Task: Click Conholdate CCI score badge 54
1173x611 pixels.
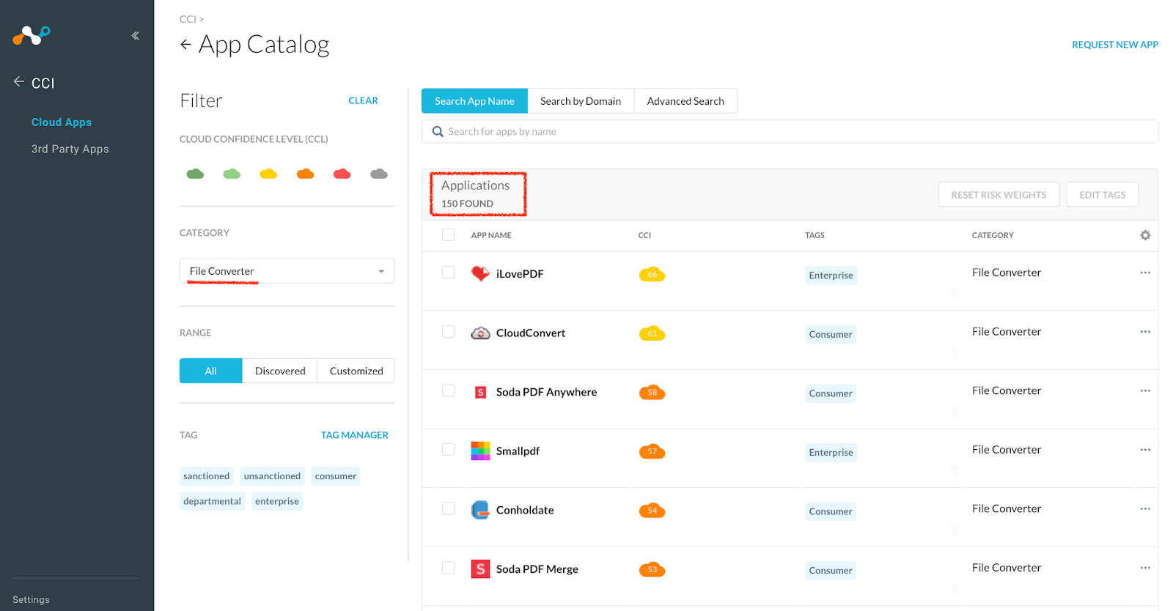Action: pyautogui.click(x=652, y=511)
